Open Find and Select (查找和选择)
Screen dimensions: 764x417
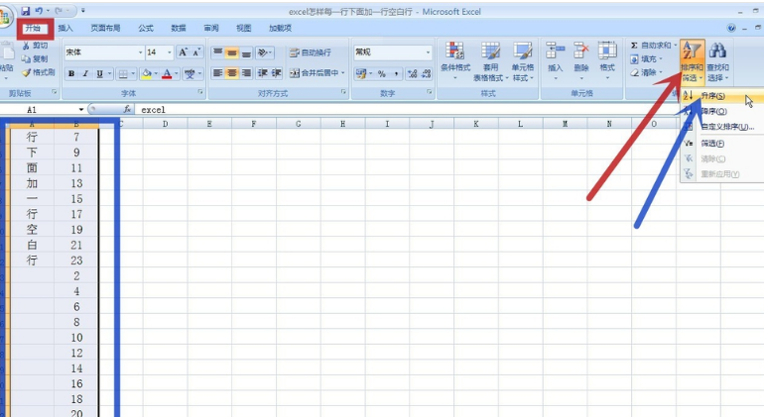[x=717, y=59]
